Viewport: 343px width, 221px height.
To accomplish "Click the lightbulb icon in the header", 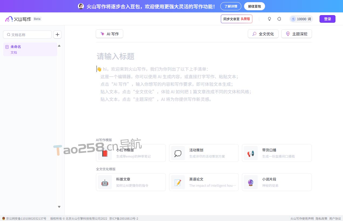I will click(269, 19).
